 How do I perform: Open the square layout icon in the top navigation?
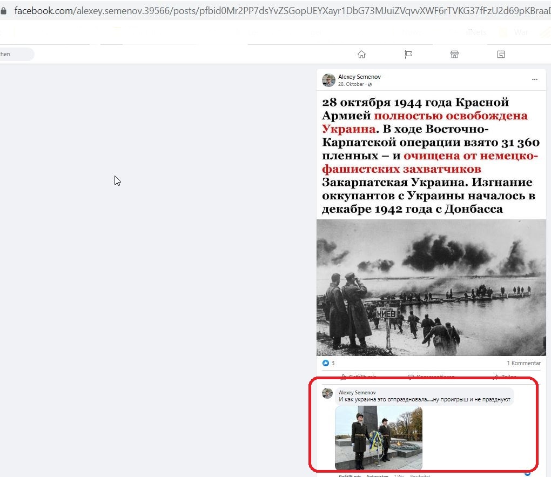coord(501,55)
